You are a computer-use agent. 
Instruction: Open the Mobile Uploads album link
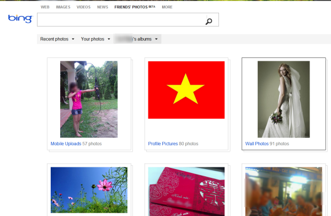[66, 144]
